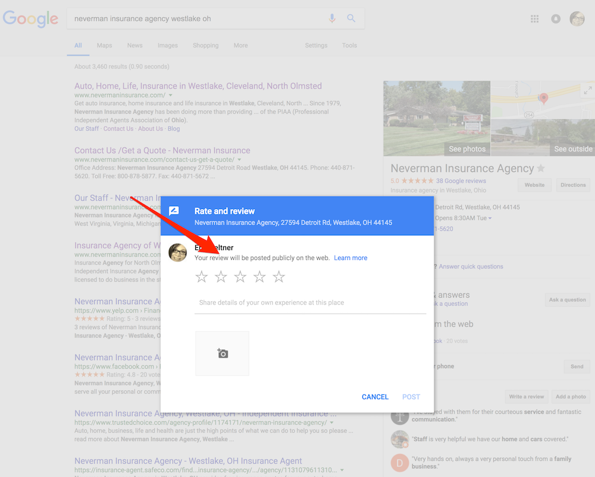Click the review details text field
Image resolution: width=595 pixels, height=477 pixels.
coord(310,303)
